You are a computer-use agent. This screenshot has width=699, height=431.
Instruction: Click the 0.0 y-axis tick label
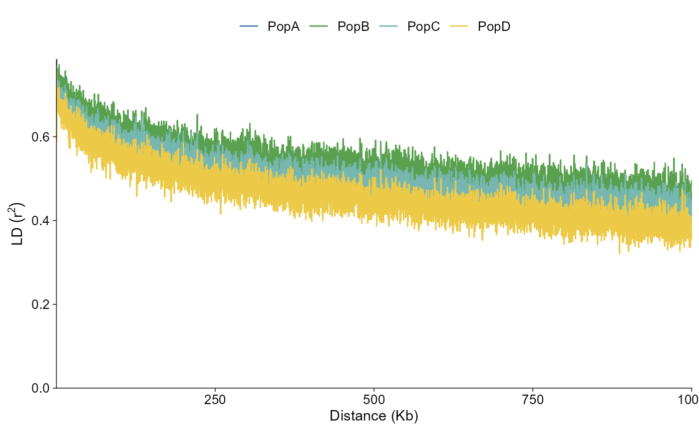[x=41, y=388]
